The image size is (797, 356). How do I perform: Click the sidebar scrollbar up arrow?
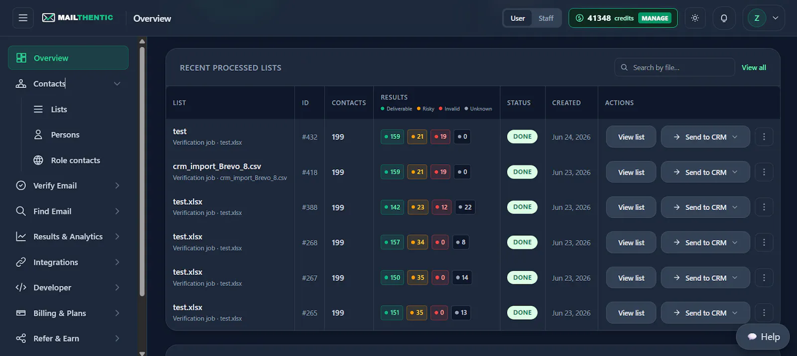coord(142,41)
